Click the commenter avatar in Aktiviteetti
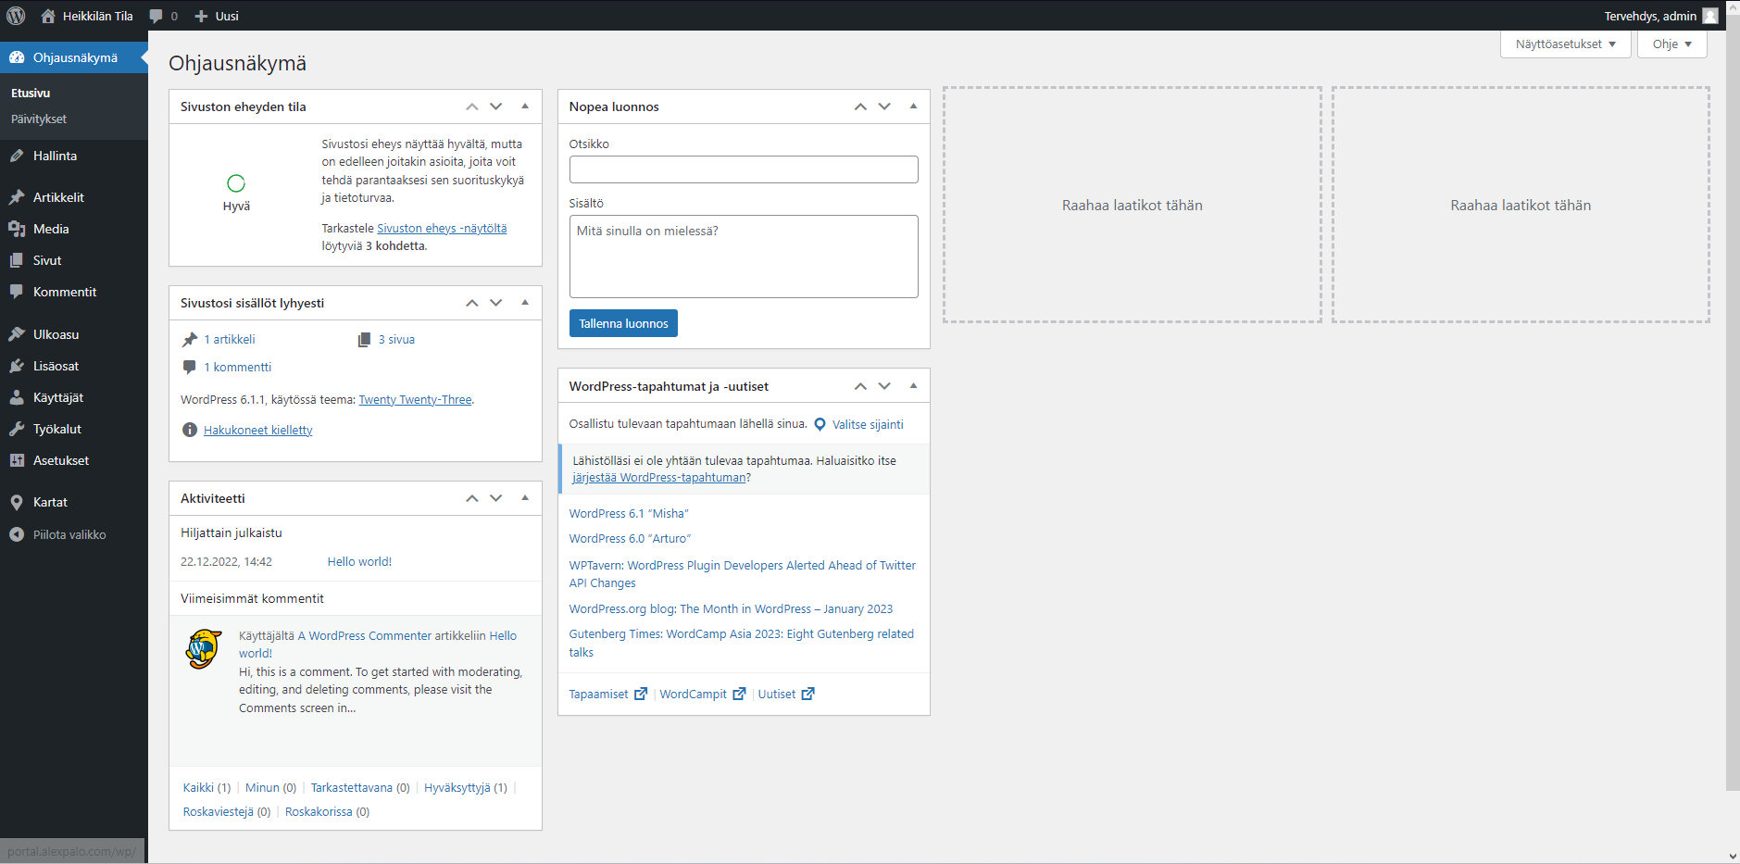This screenshot has height=864, width=1740. [204, 649]
